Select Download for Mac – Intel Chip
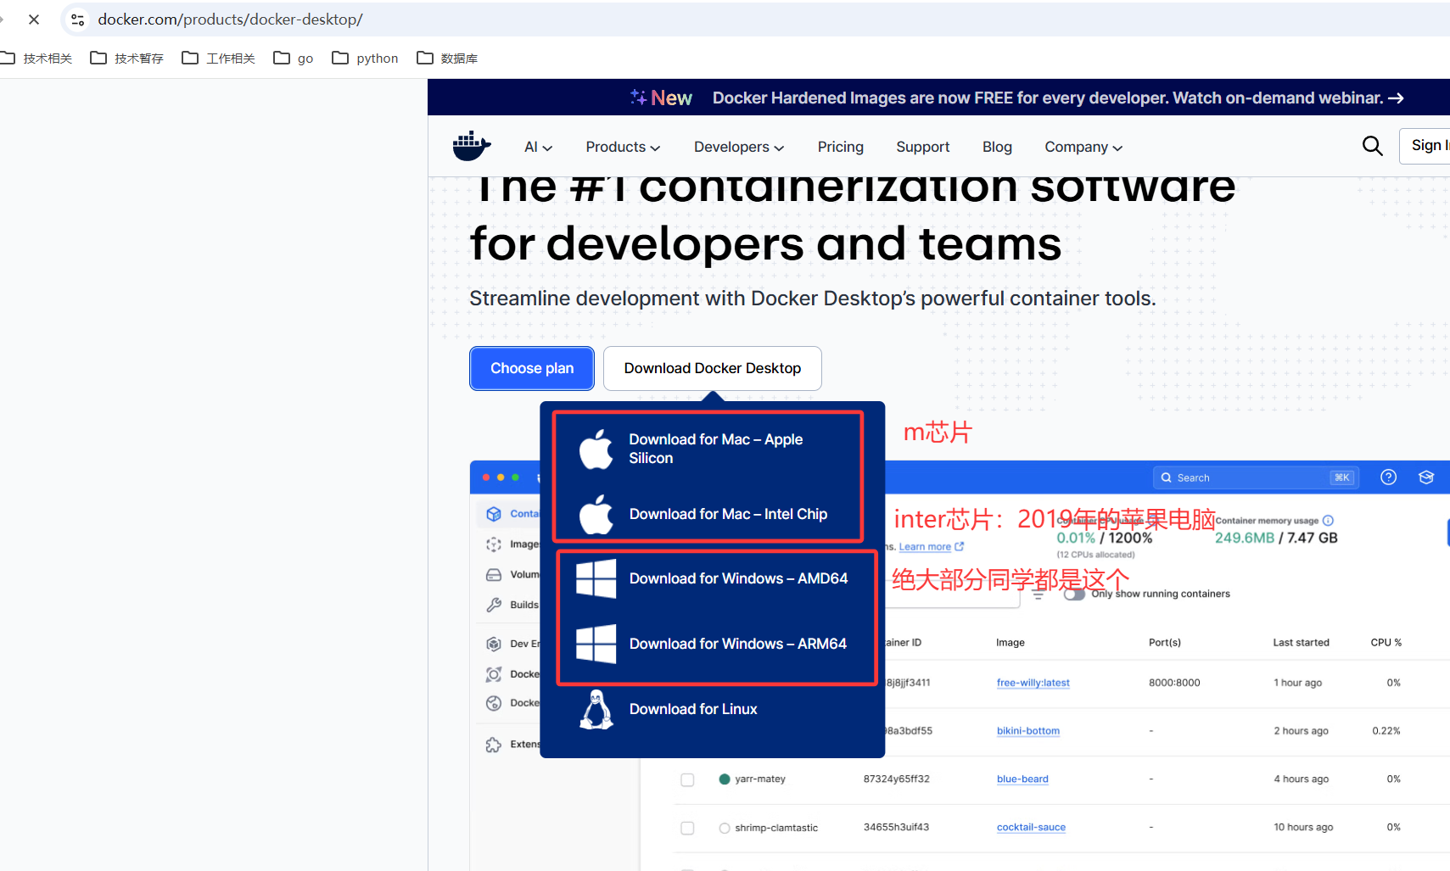The height and width of the screenshot is (871, 1450). click(x=713, y=514)
